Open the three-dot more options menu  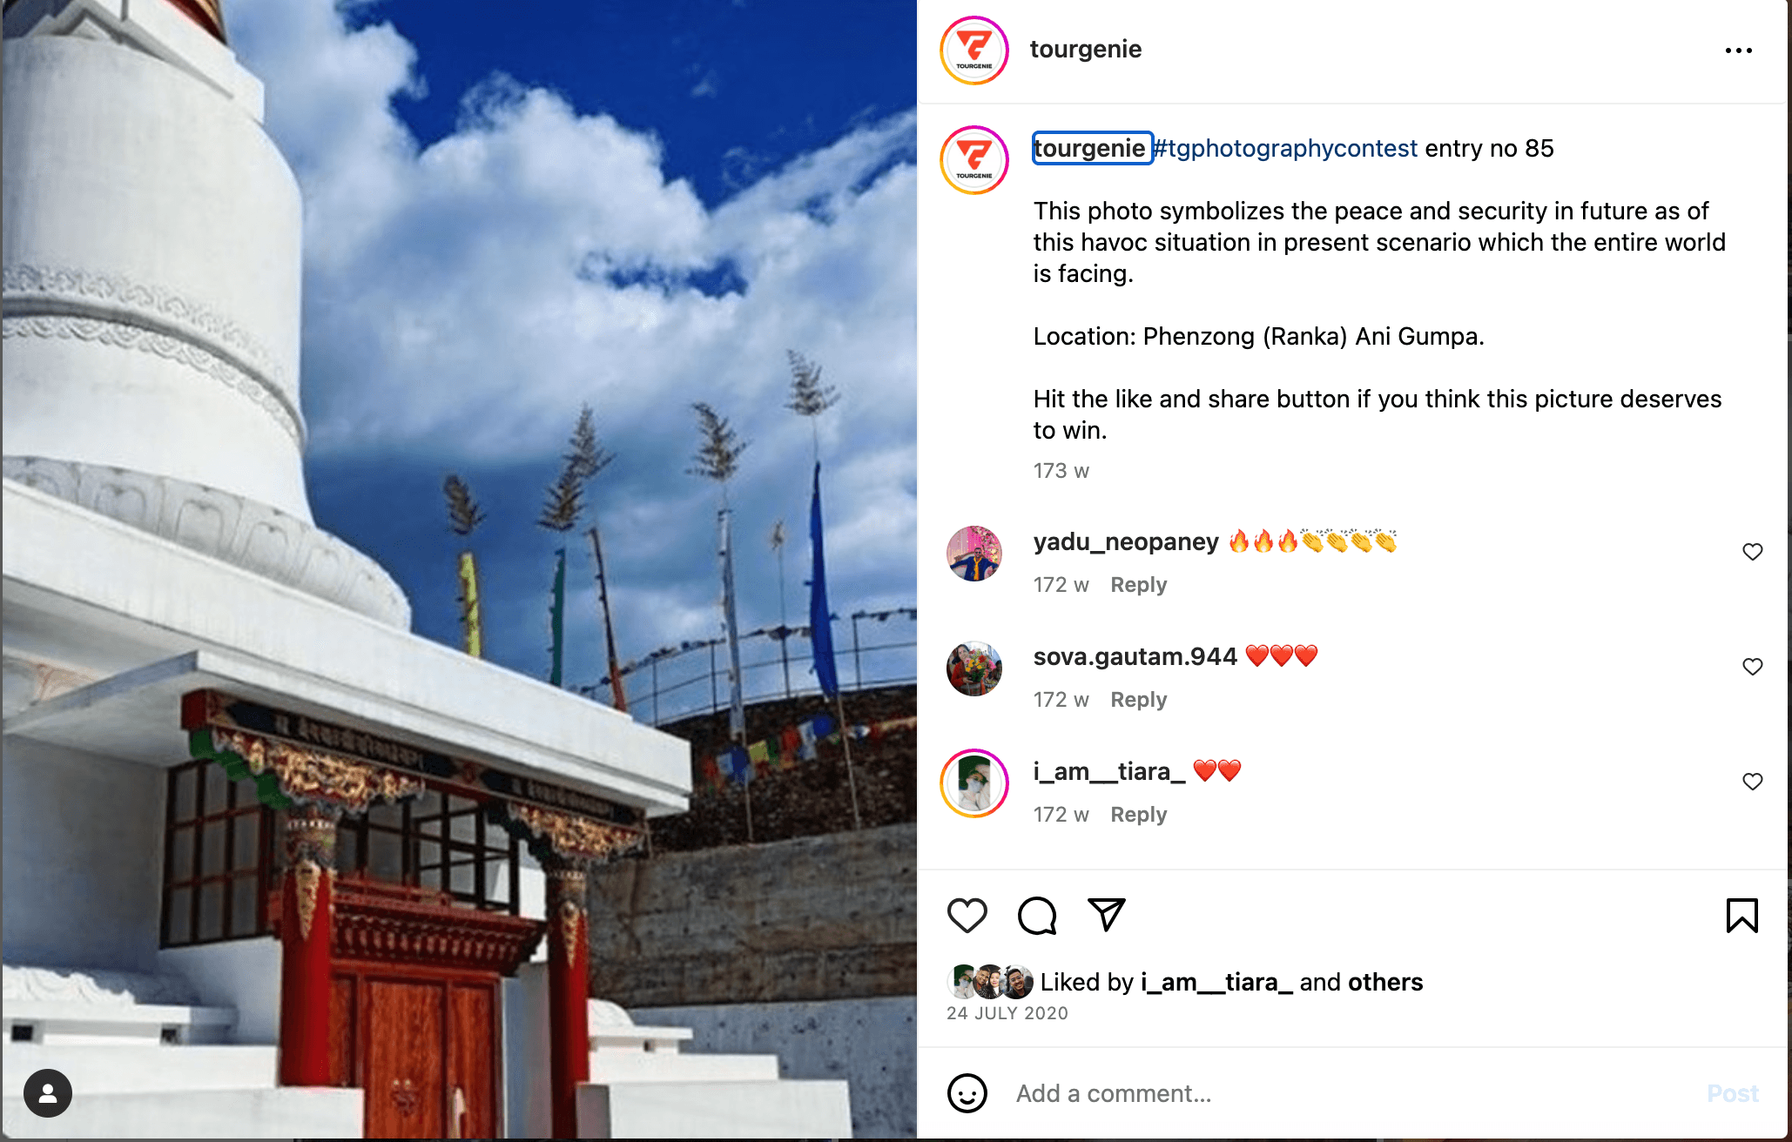[1739, 50]
